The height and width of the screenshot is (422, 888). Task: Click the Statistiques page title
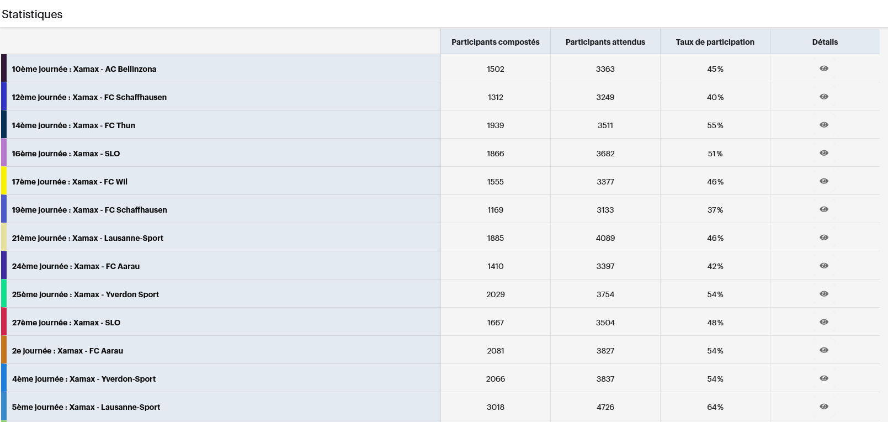[x=32, y=14]
